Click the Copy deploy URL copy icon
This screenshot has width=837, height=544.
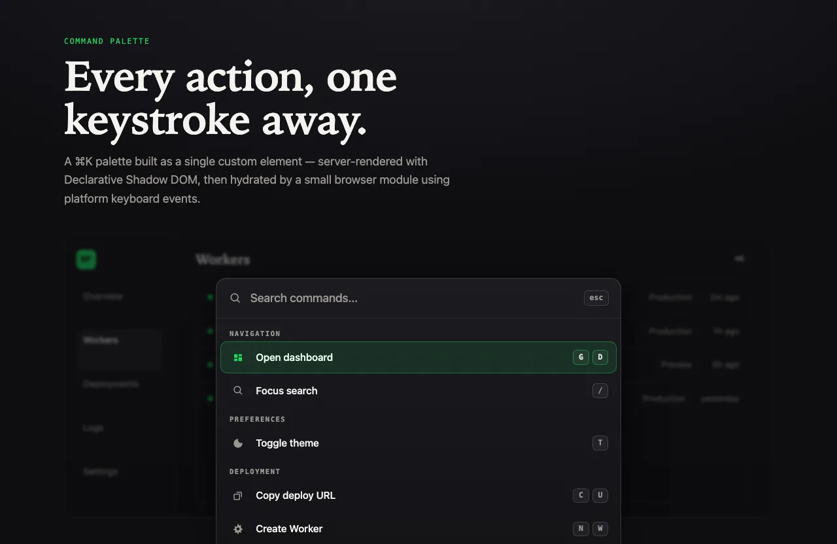click(x=238, y=496)
